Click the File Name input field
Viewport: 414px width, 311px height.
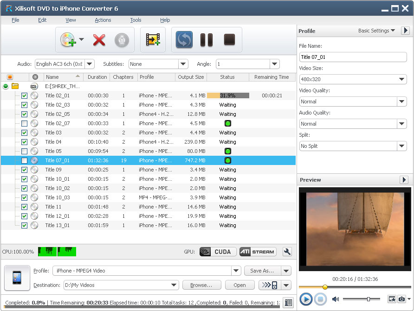[353, 57]
